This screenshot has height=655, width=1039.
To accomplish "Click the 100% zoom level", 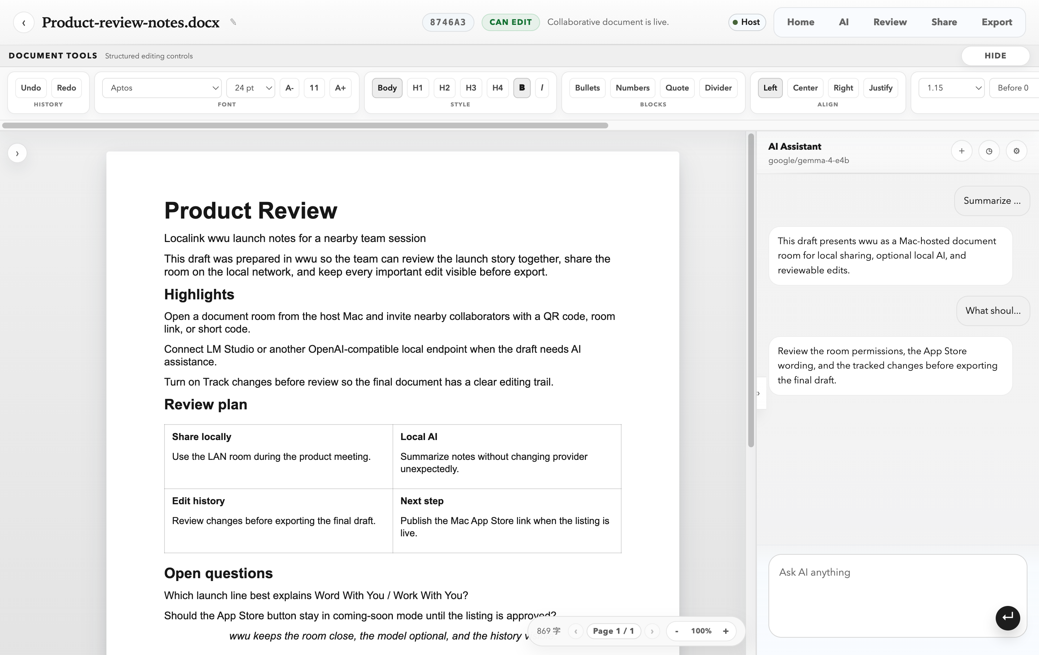I will tap(701, 631).
